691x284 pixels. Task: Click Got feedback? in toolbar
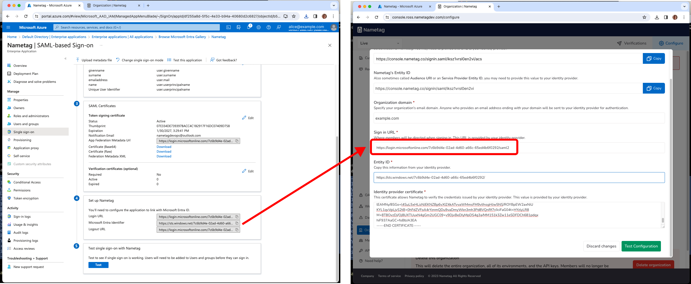(x=224, y=60)
